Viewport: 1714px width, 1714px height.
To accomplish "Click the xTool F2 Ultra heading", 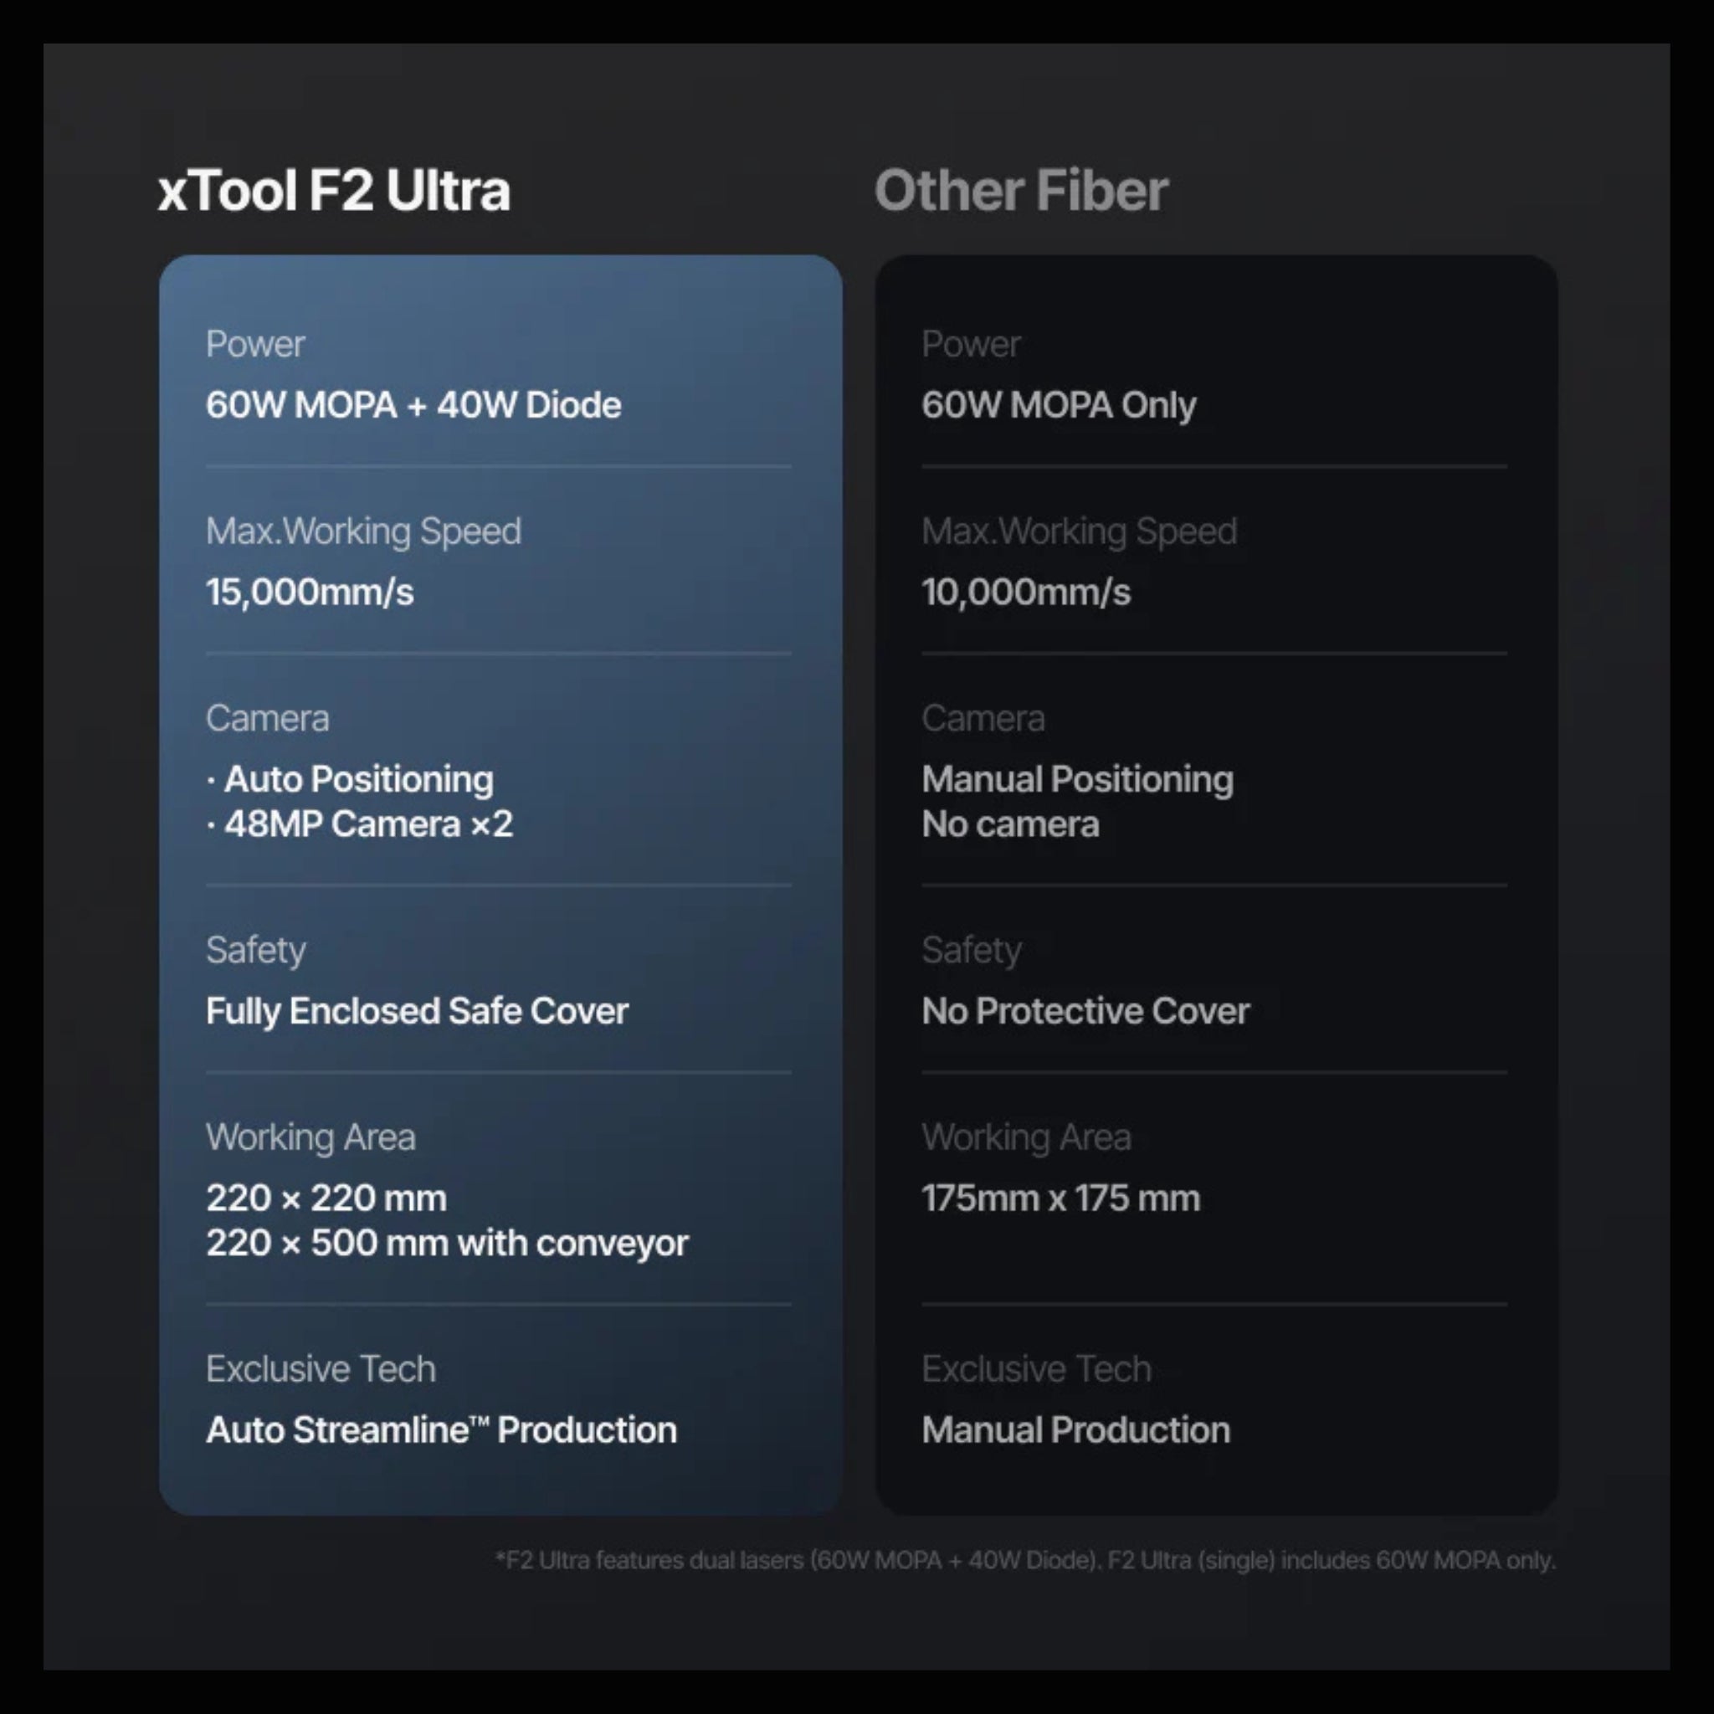I will coord(335,191).
